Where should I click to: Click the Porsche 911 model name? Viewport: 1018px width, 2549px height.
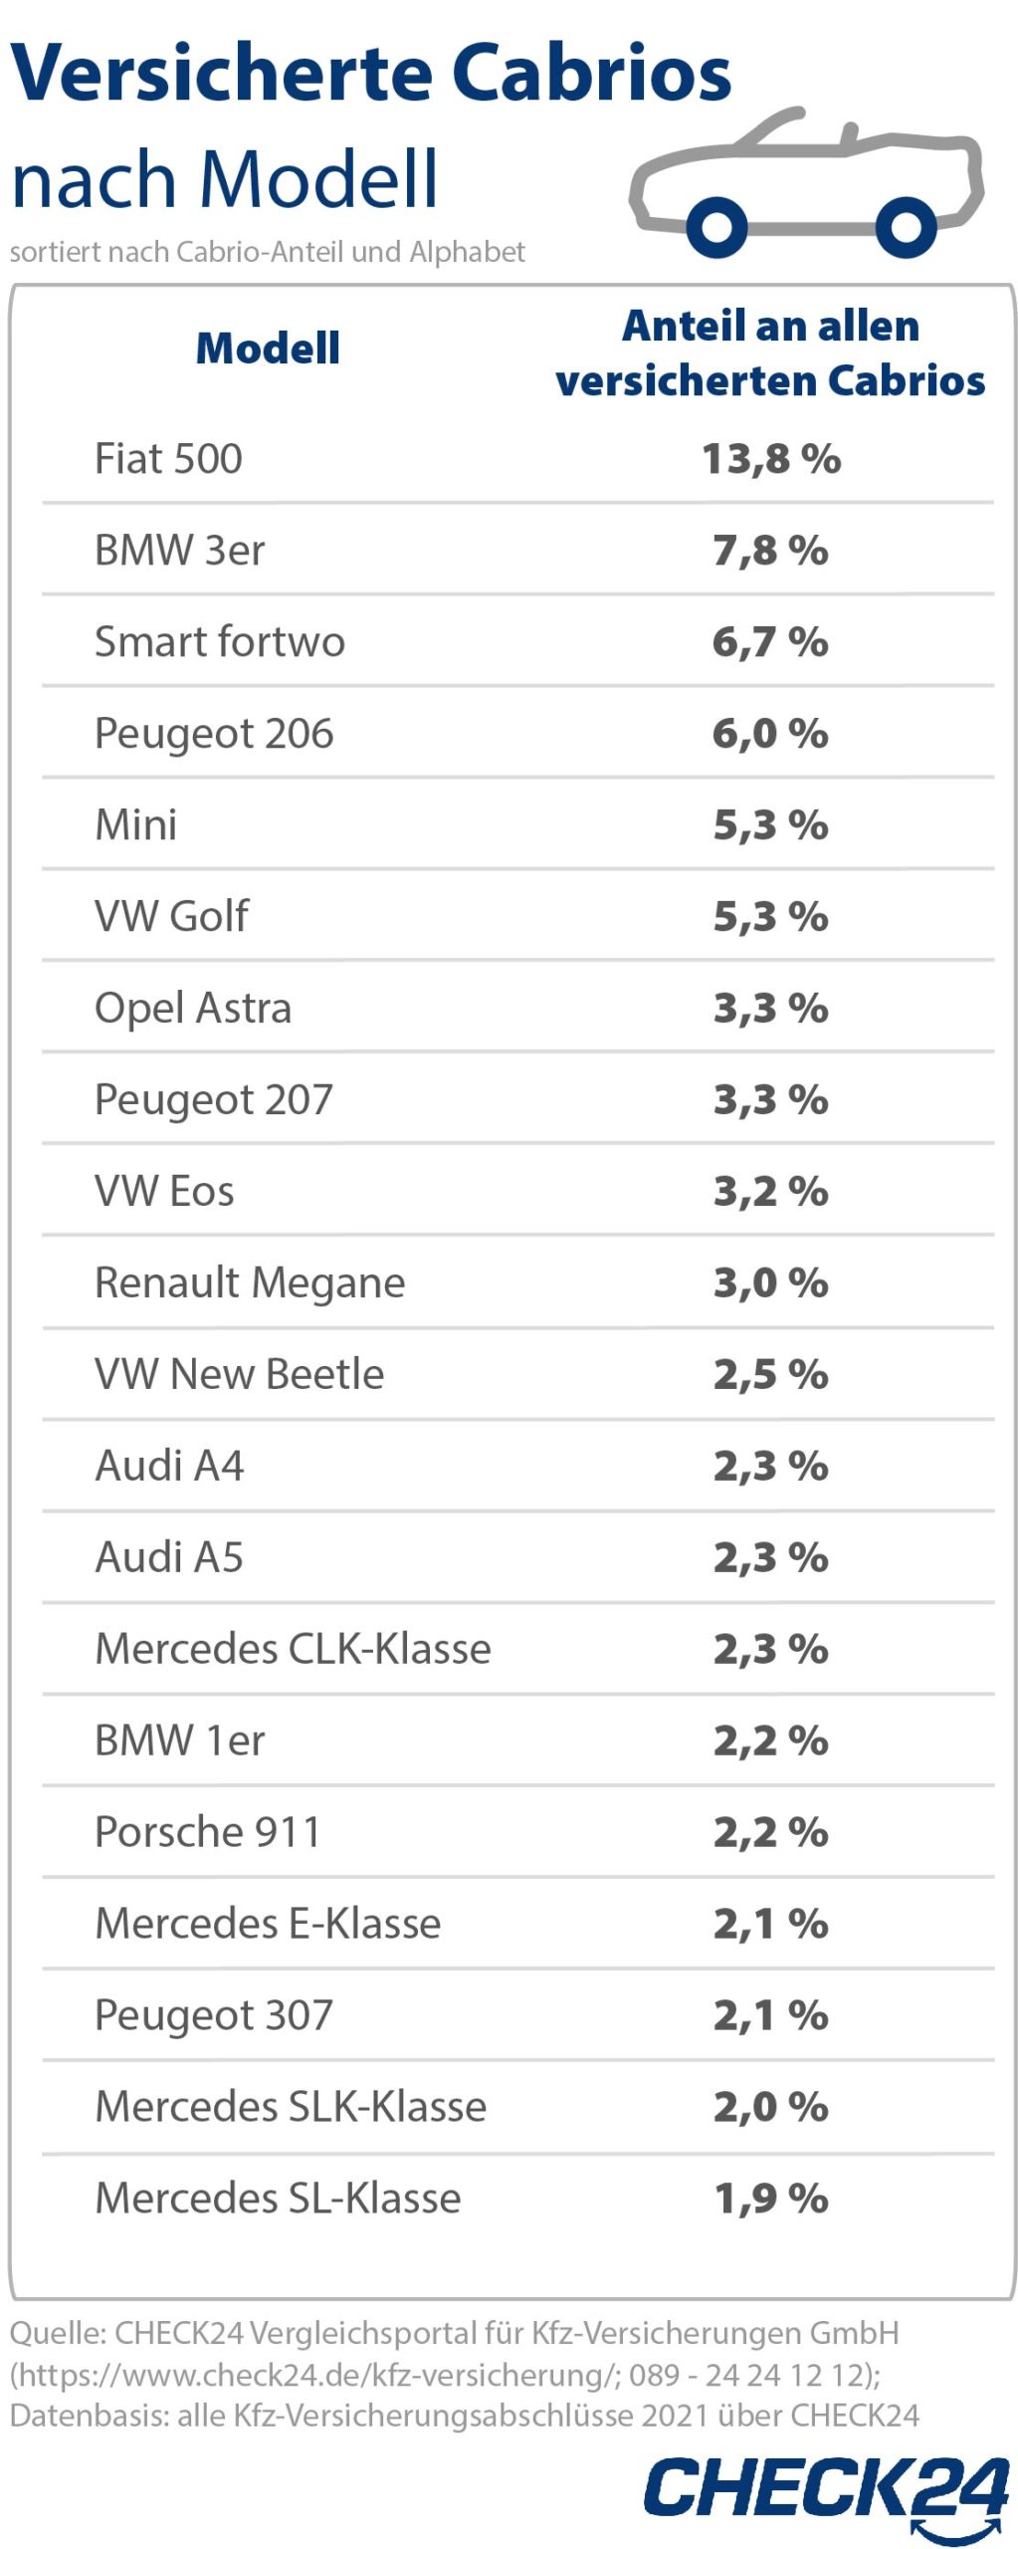[208, 1832]
